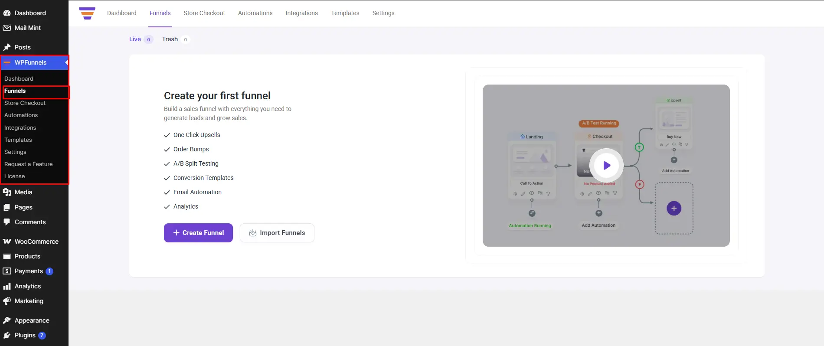Click the "Order Bumps" feature text

click(x=191, y=149)
